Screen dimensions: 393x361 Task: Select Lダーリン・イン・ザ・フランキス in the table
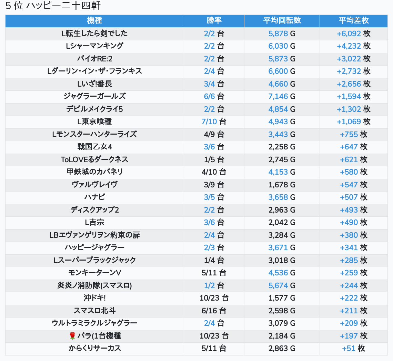[94, 71]
